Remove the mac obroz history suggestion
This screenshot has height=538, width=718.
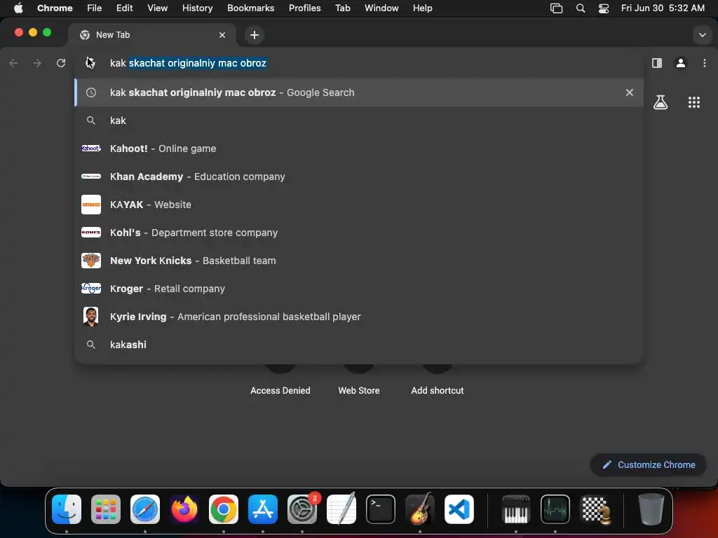click(629, 92)
